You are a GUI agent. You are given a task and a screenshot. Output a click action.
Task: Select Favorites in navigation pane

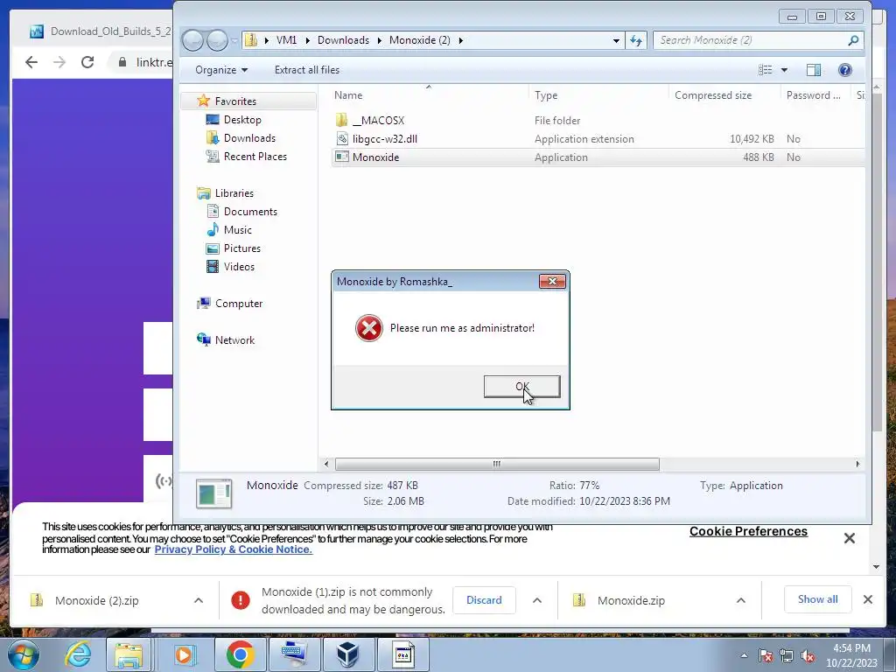click(x=235, y=101)
